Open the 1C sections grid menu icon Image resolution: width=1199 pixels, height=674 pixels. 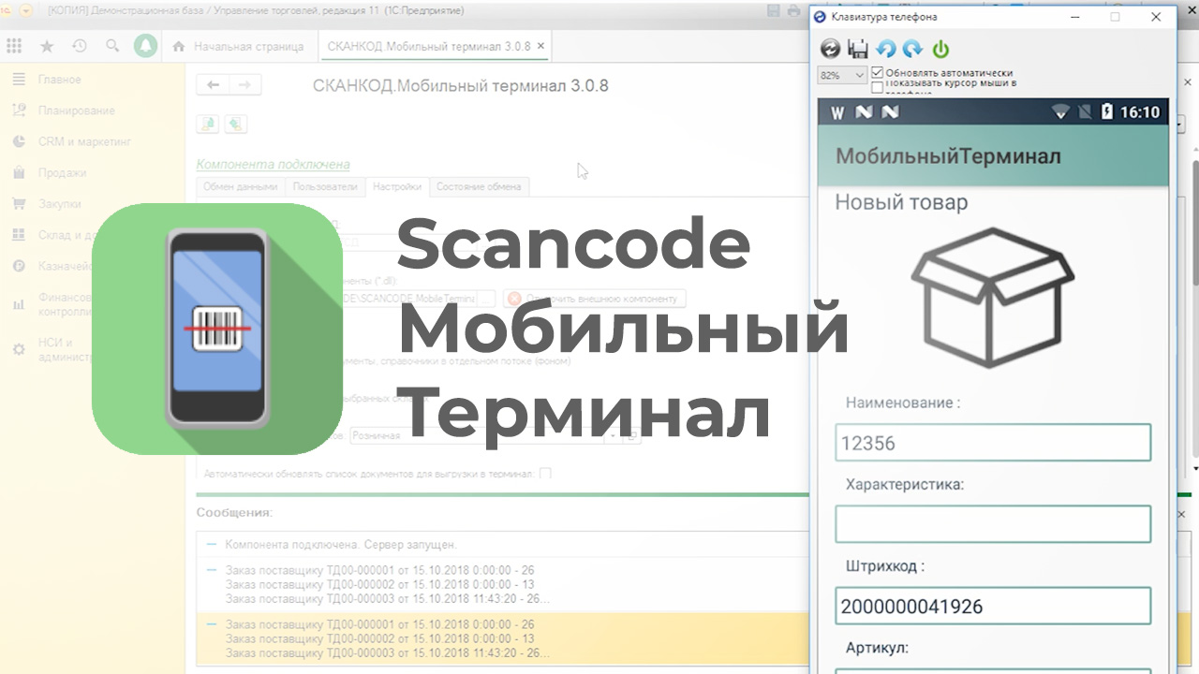click(14, 46)
